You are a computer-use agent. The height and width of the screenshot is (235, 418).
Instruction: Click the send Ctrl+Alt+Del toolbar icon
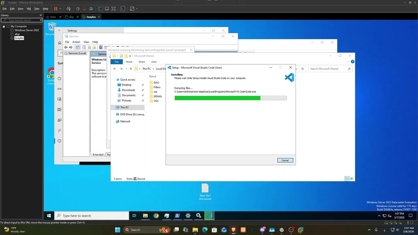click(69, 9)
